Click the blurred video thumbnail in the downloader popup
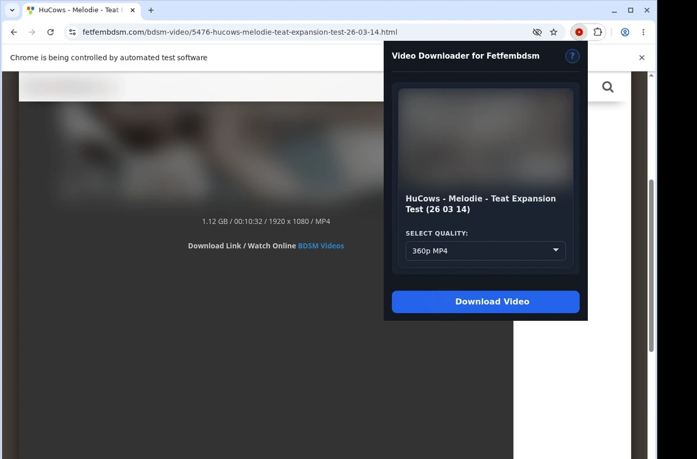 [486, 138]
